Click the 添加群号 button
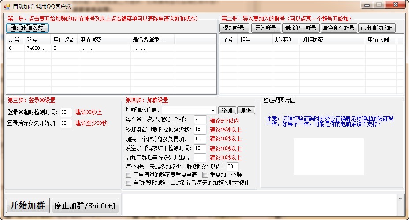409x220 pixels. [x=234, y=28]
